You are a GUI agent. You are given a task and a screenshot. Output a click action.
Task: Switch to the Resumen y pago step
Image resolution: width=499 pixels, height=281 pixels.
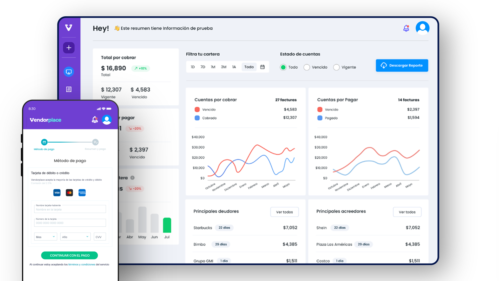[95, 142]
